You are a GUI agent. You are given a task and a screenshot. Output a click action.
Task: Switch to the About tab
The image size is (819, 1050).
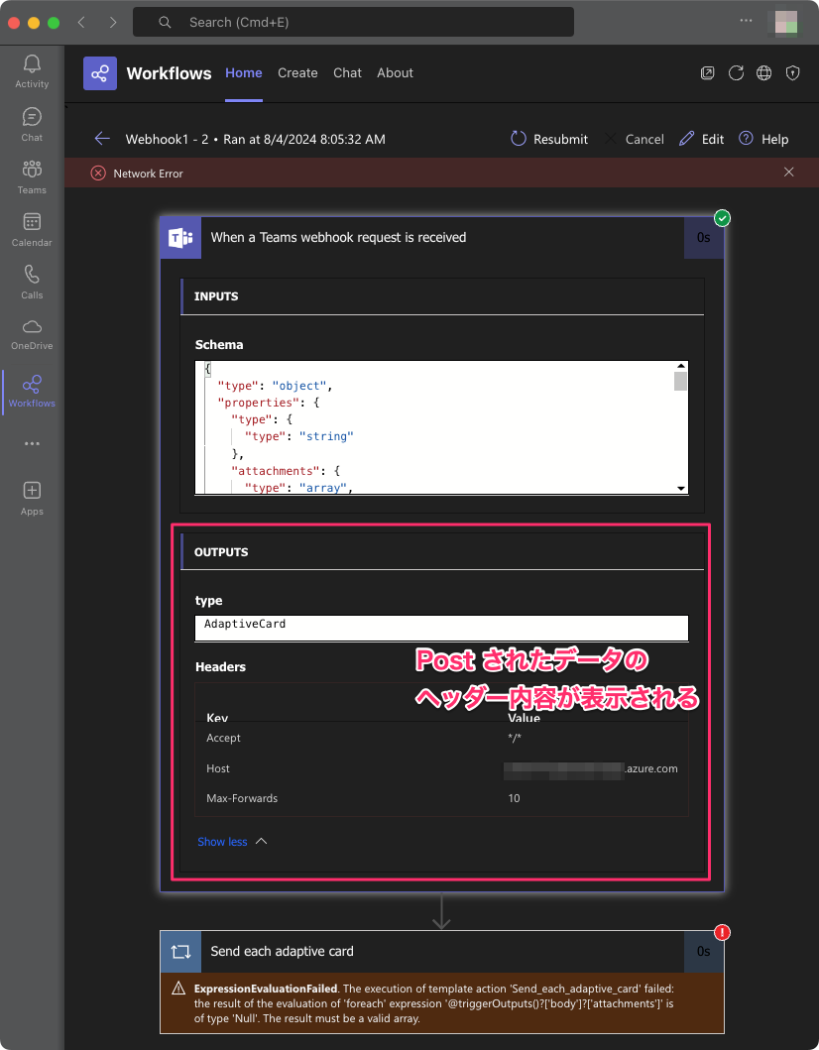click(x=395, y=73)
